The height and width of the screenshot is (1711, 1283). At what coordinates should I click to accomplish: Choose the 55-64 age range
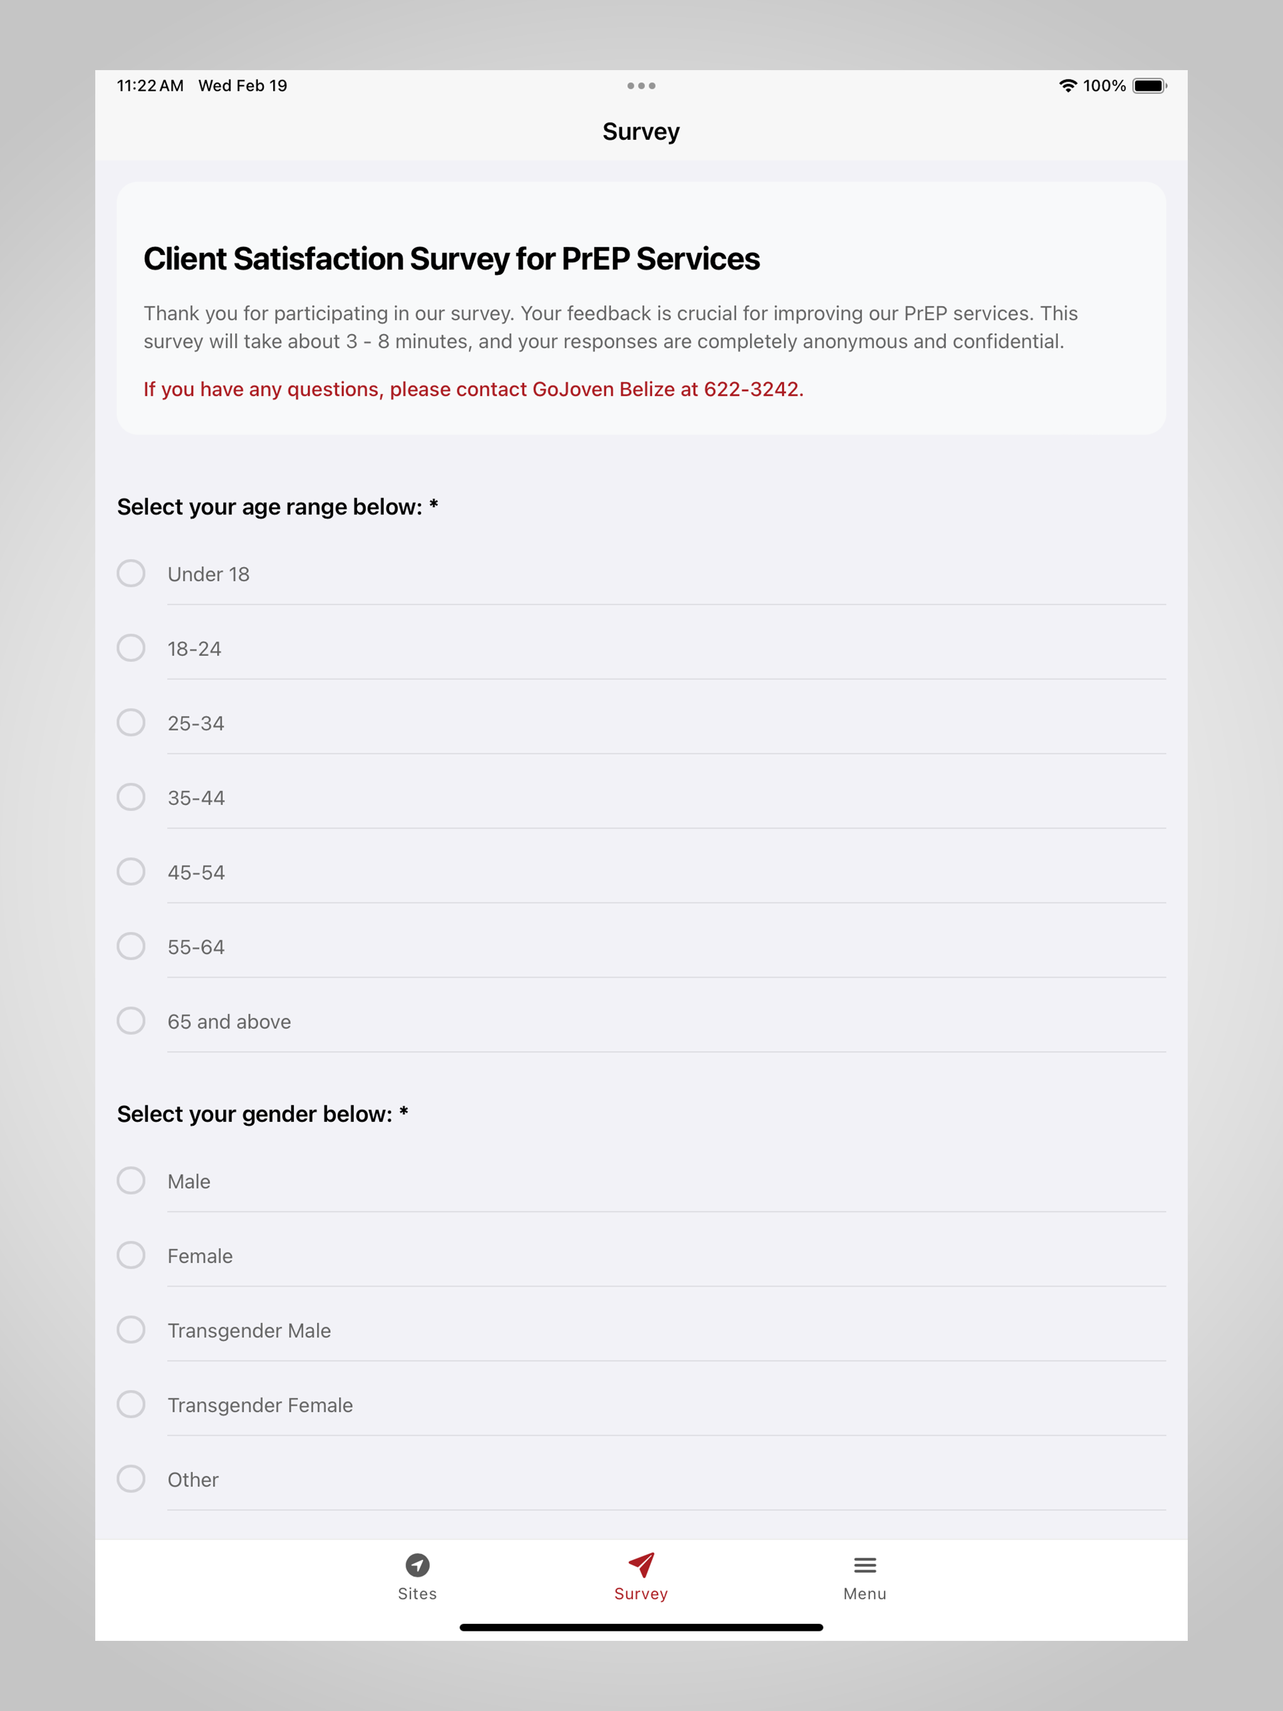pos(641,947)
